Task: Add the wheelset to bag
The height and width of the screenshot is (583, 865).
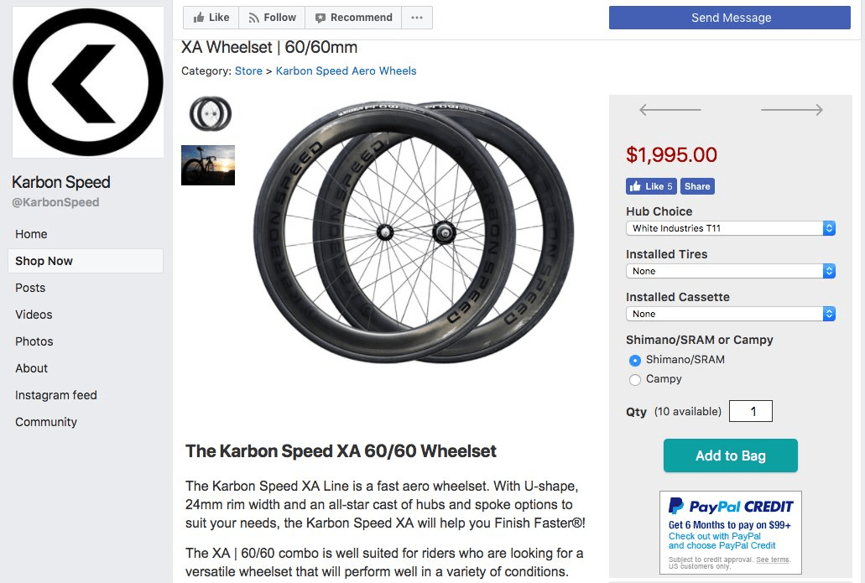Action: (730, 455)
